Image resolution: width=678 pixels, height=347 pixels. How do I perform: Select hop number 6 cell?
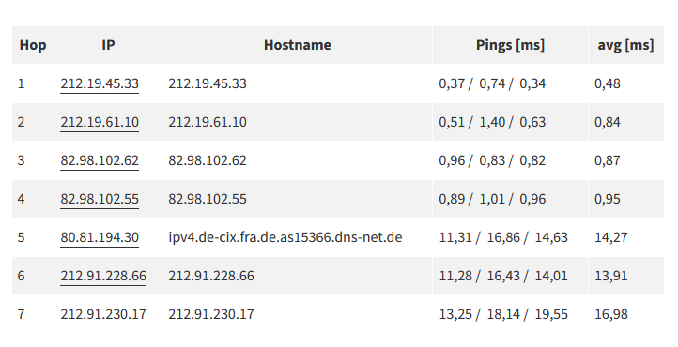click(33, 276)
